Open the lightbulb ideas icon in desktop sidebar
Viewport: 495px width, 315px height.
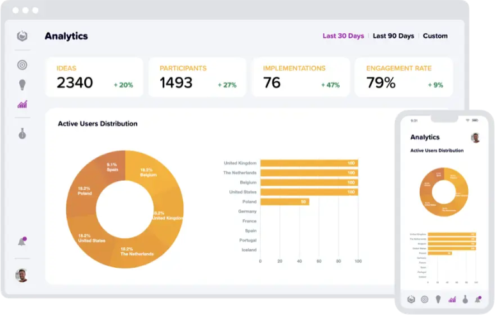[x=22, y=85]
